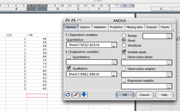Enable the Observation labels checkbox
The width and height of the screenshot is (180, 111).
[x=124, y=57]
